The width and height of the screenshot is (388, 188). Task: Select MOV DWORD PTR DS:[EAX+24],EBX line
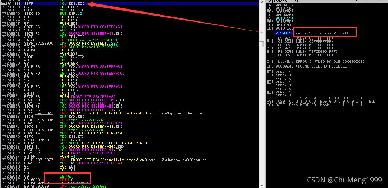pyautogui.click(x=92, y=146)
